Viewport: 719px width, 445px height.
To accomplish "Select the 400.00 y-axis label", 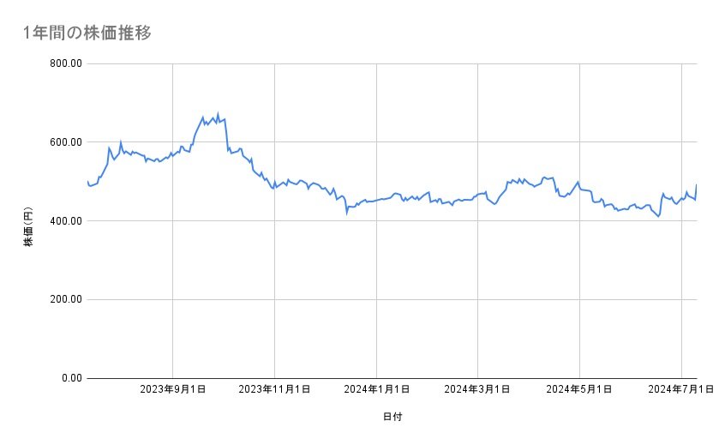I will pos(65,221).
